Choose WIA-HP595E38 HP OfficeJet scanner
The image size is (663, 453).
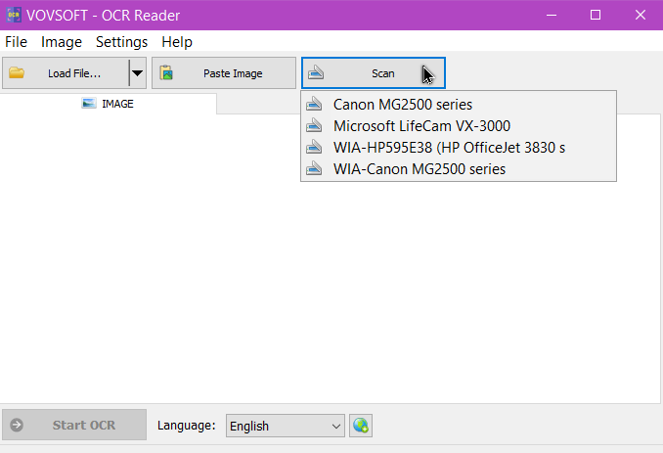point(459,147)
